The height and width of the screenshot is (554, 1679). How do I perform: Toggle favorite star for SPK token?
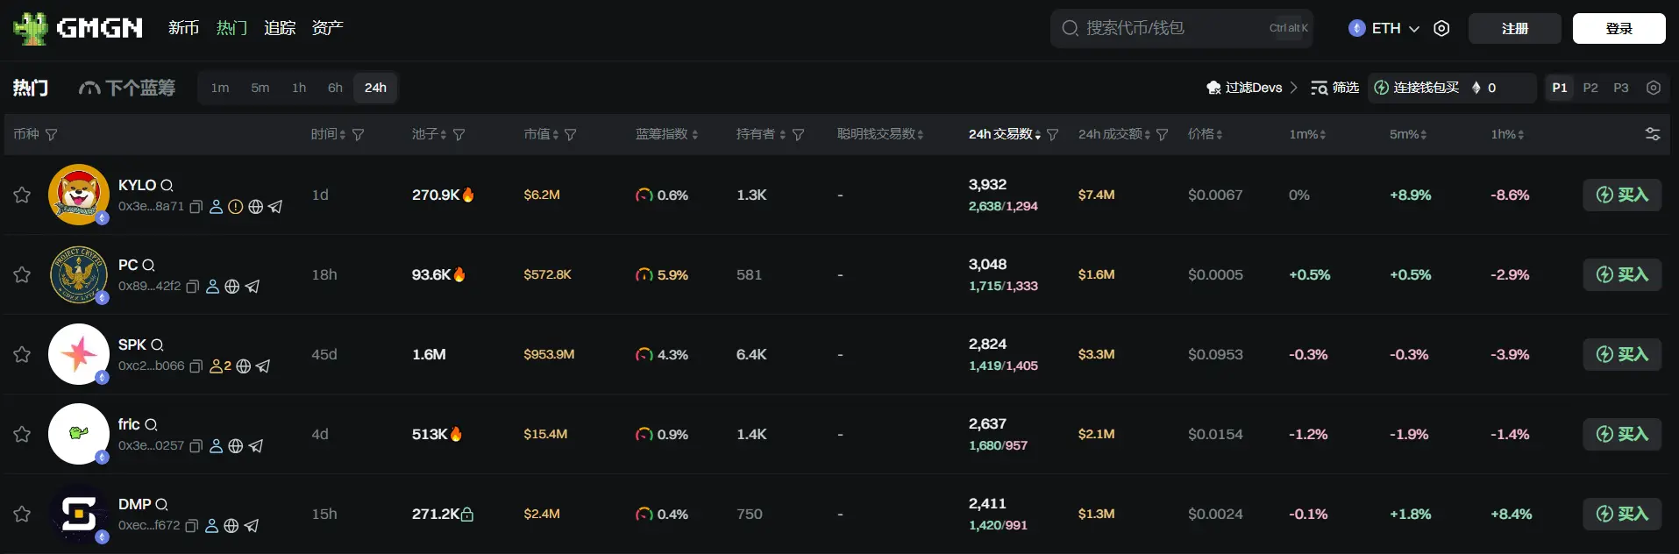22,354
